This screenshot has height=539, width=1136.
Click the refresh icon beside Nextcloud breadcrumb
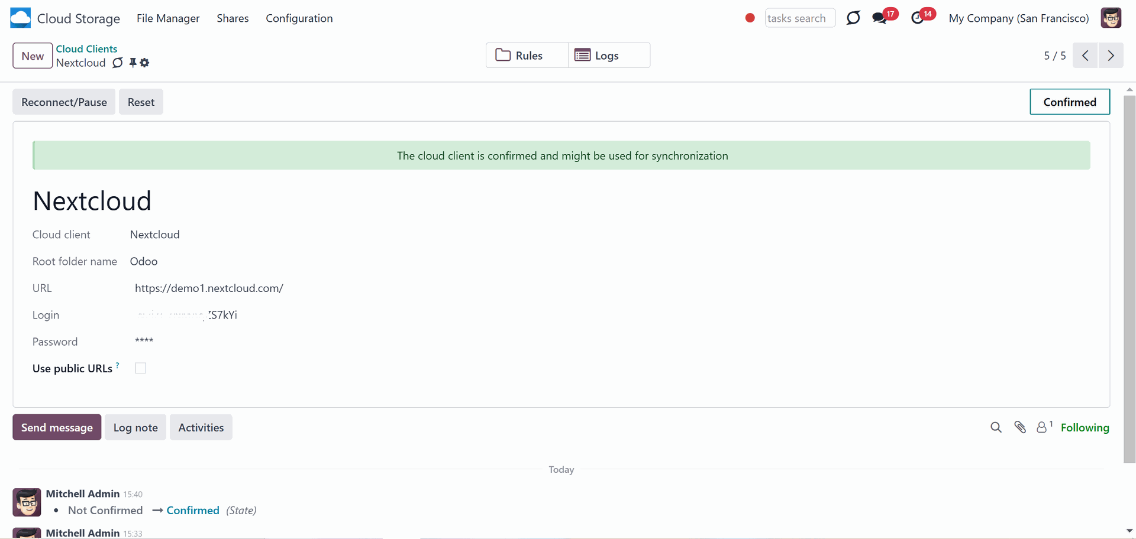click(118, 63)
